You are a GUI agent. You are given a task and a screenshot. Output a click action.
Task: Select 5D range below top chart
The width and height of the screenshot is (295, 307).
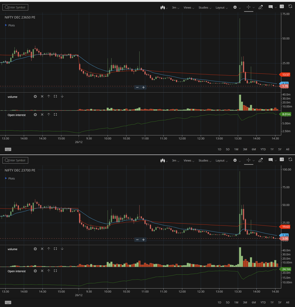228,149
